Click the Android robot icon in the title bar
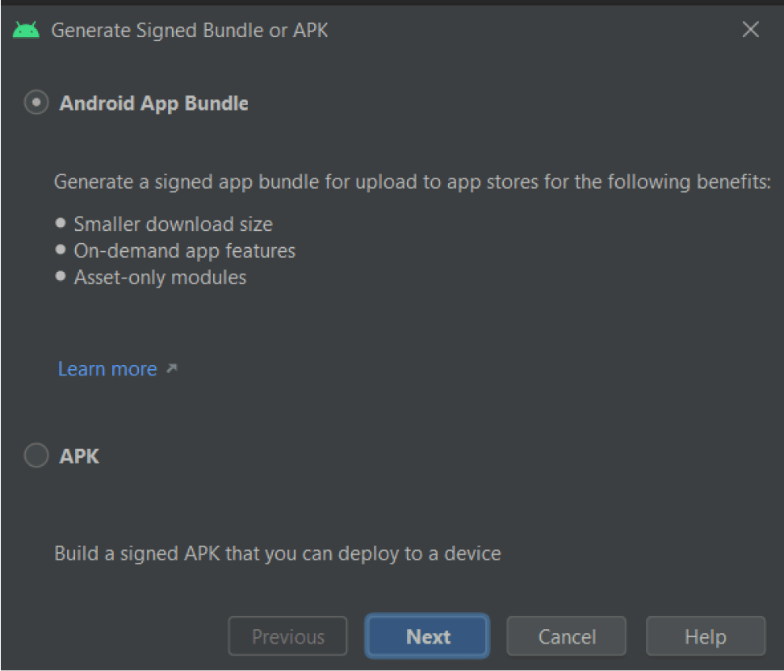Screen dimensions: 784x671 click(x=27, y=29)
